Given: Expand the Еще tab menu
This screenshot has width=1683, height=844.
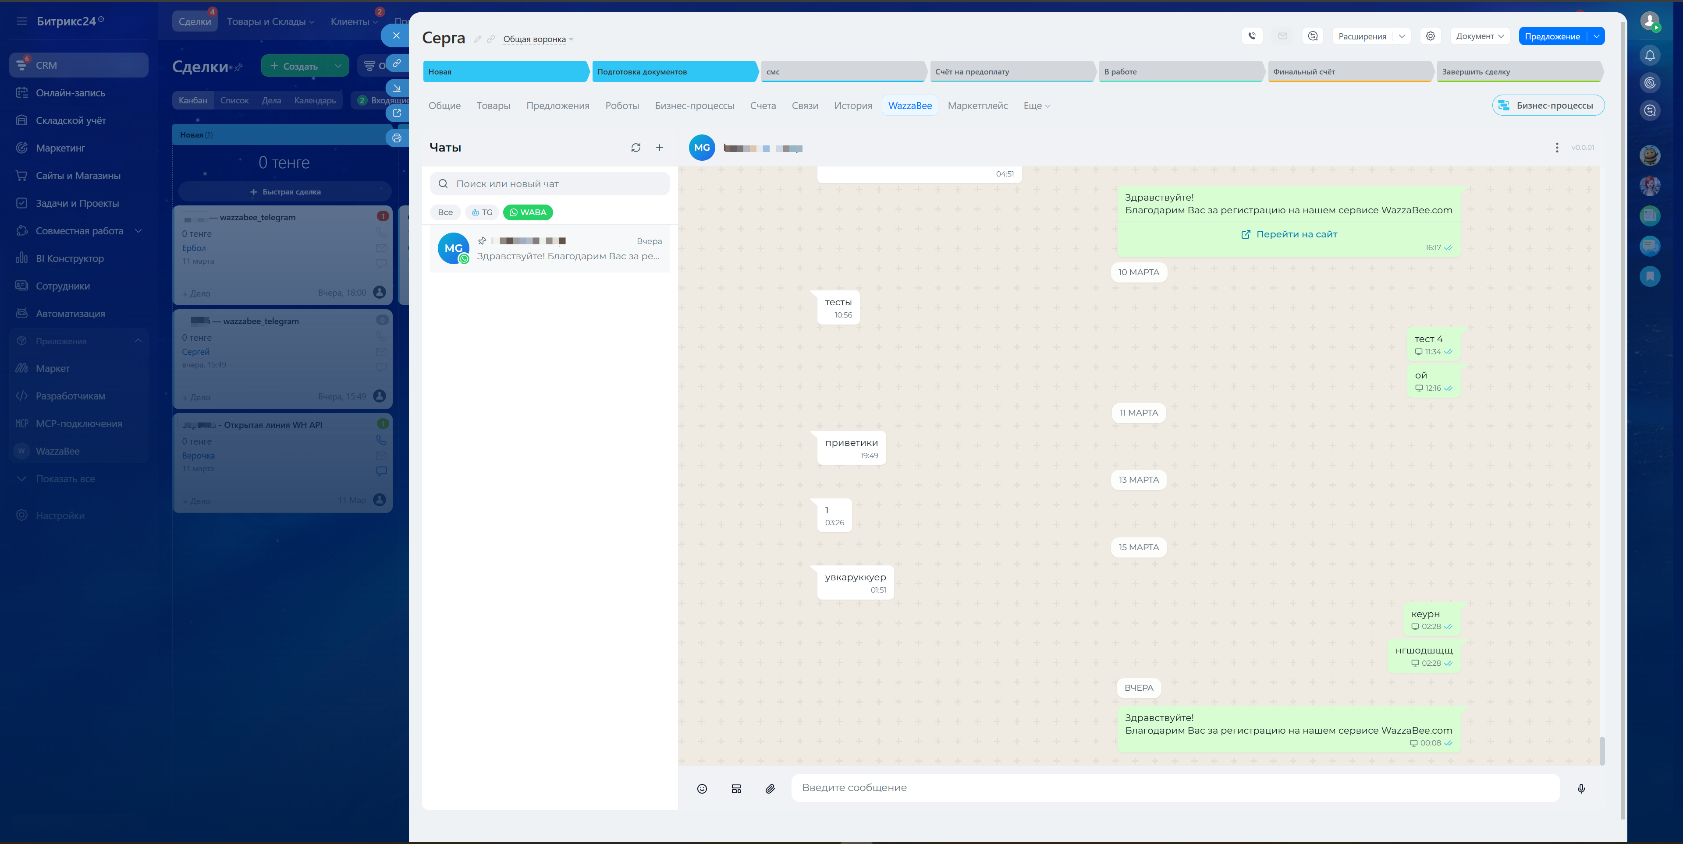Looking at the screenshot, I should [x=1036, y=106].
